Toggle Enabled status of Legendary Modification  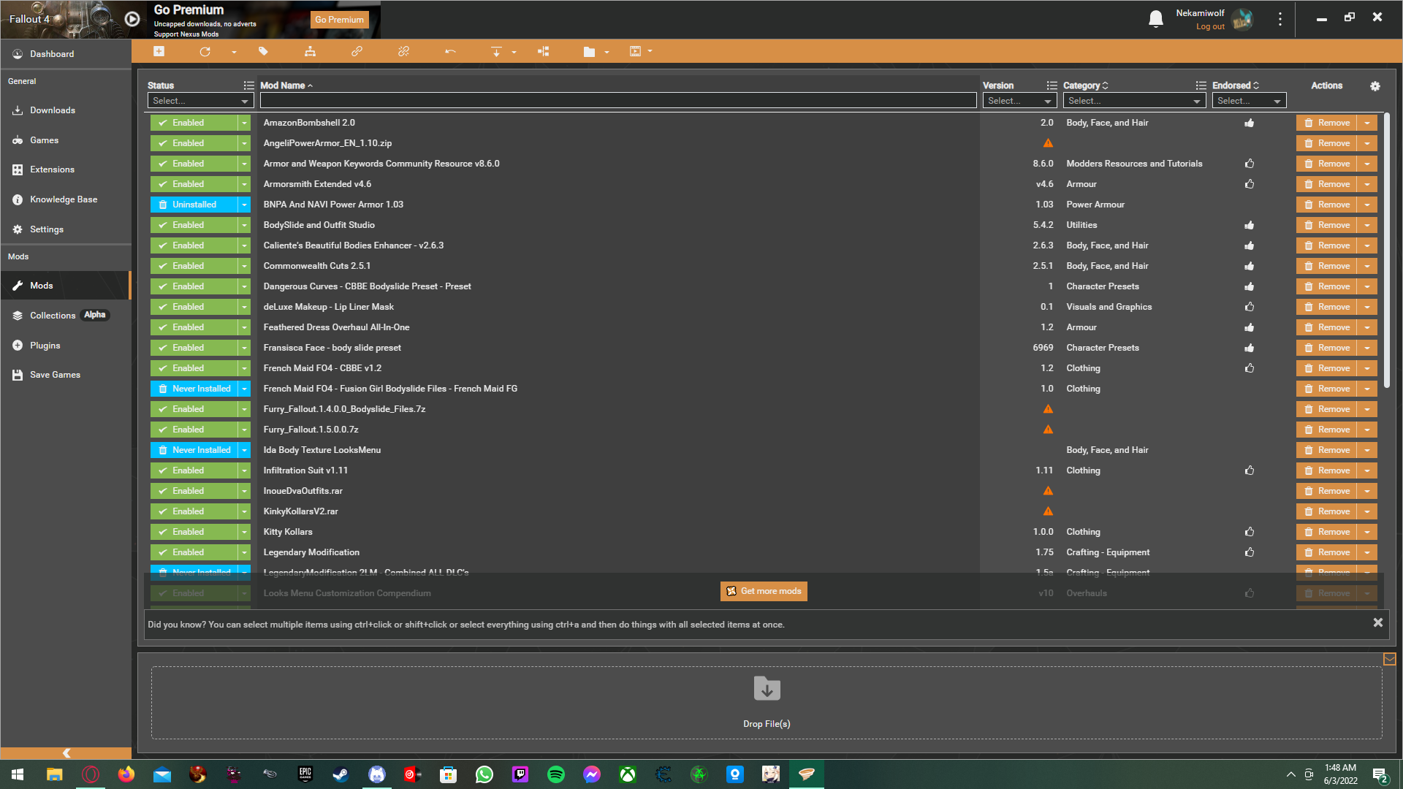(x=194, y=552)
